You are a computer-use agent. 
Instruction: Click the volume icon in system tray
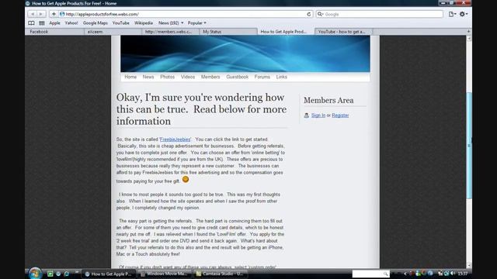(x=452, y=274)
